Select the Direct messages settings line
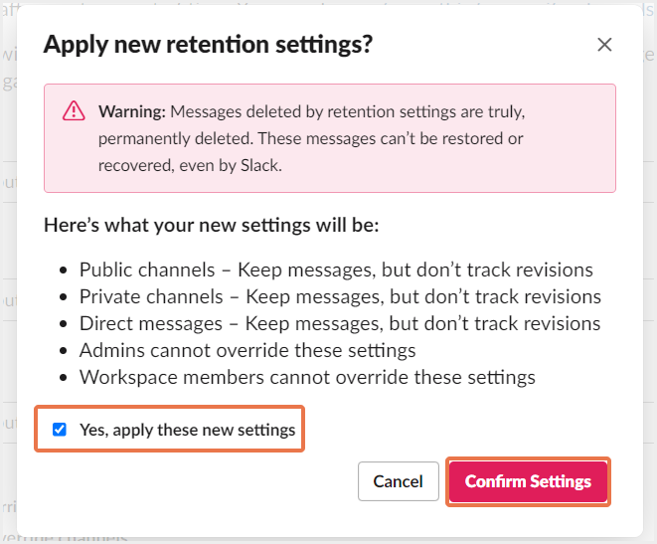This screenshot has height=544, width=657. point(340,323)
